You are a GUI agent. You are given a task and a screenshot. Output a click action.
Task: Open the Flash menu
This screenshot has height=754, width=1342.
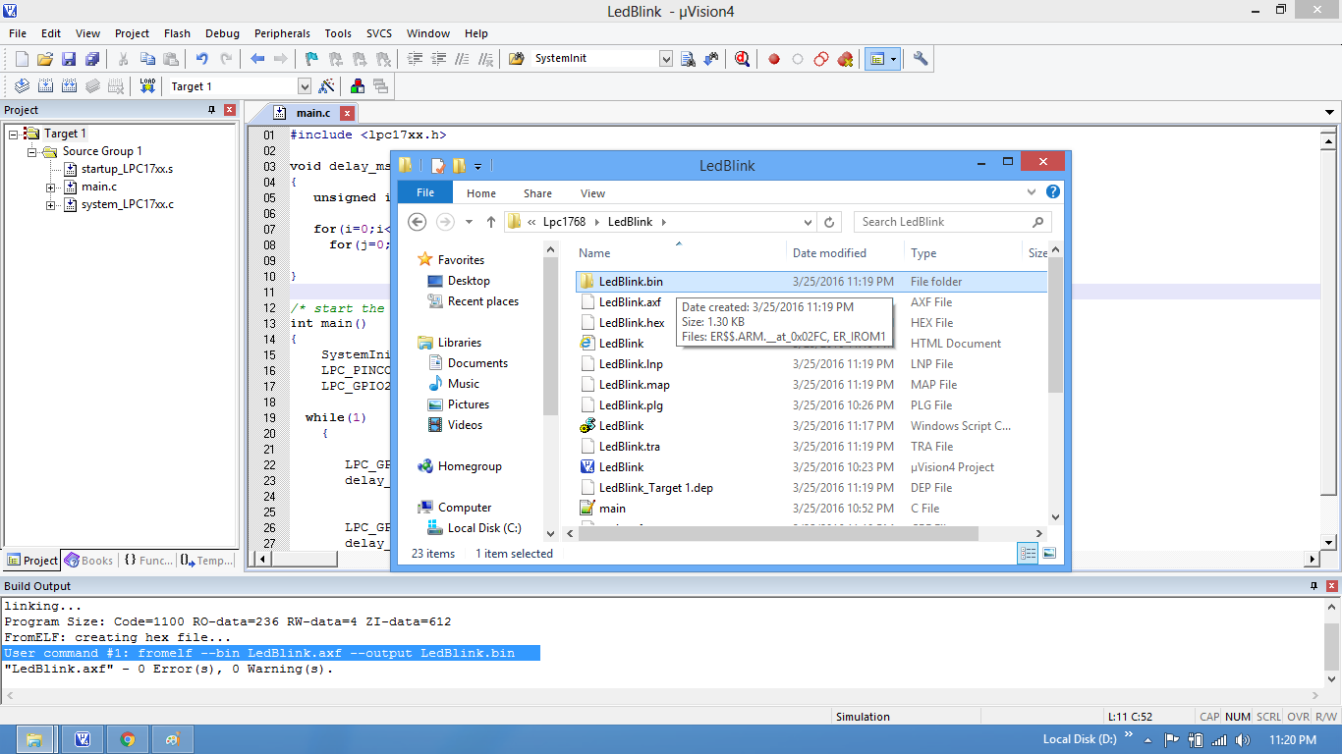point(177,33)
